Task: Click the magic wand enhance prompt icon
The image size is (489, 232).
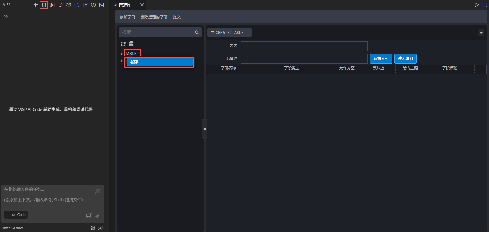Action: 97,192
